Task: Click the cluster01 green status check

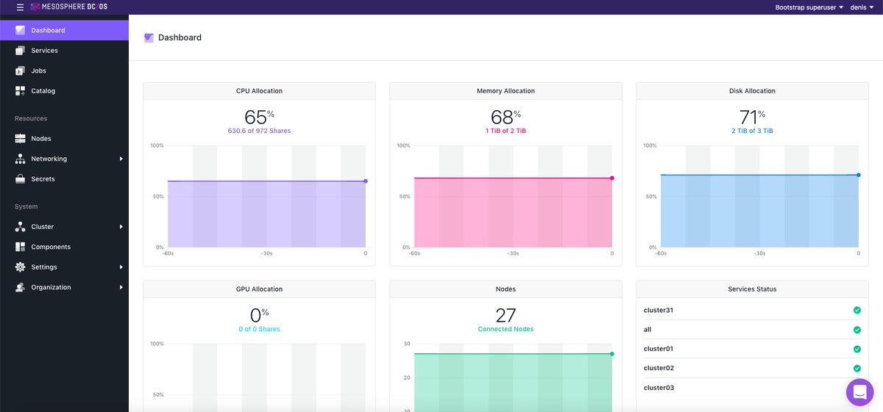Action: point(857,349)
